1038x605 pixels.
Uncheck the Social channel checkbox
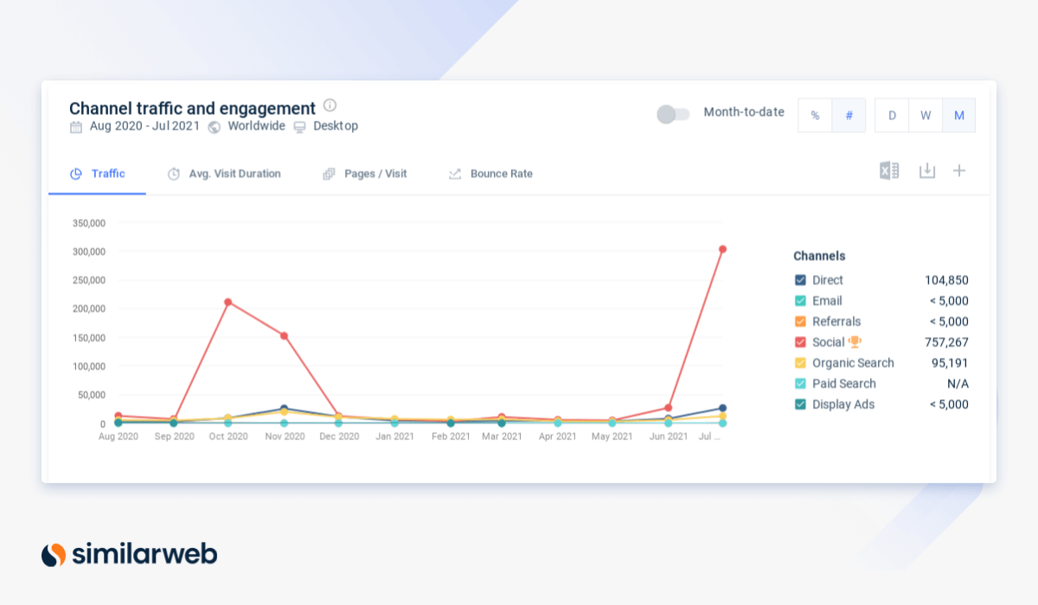[x=800, y=342]
